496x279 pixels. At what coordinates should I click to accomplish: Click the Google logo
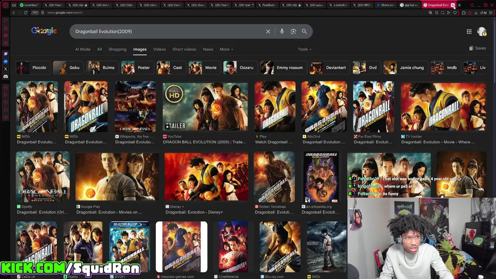[44, 31]
